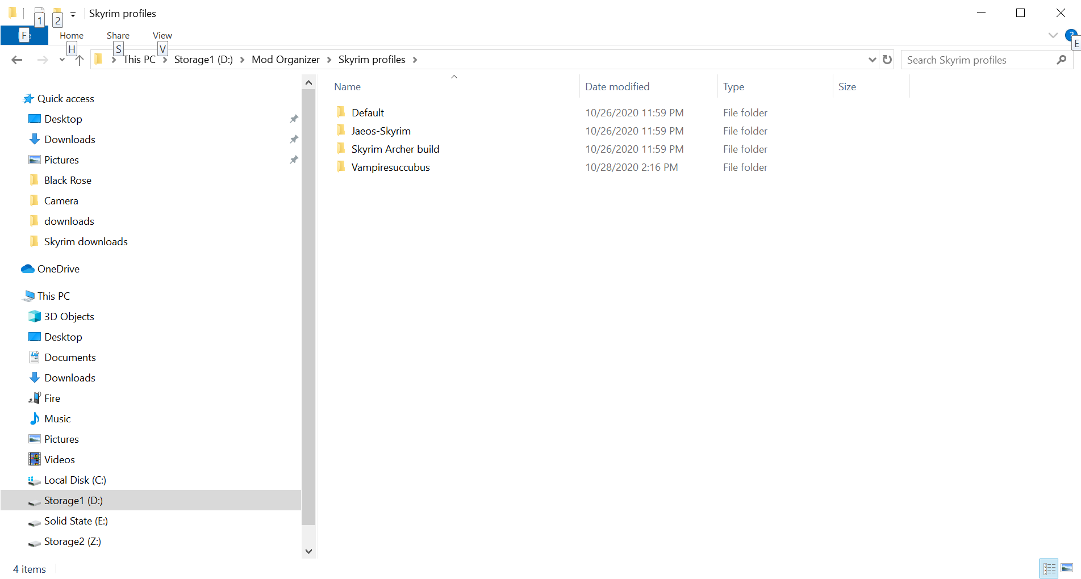
Task: Navigate to This PC in breadcrumb
Action: (x=139, y=60)
